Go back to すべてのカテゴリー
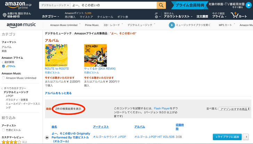The width and height of the screenshot is (253, 144). [15, 88]
